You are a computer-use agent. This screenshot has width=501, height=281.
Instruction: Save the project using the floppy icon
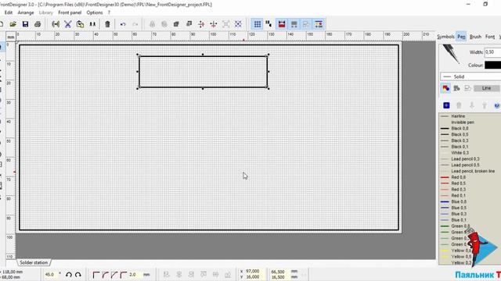pos(25,24)
